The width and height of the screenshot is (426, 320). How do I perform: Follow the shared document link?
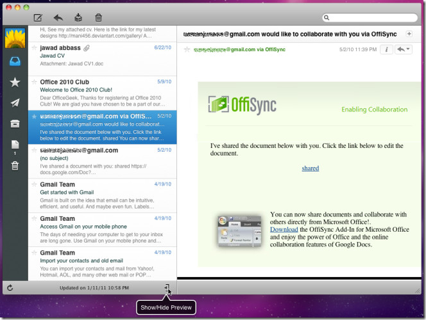pos(311,168)
